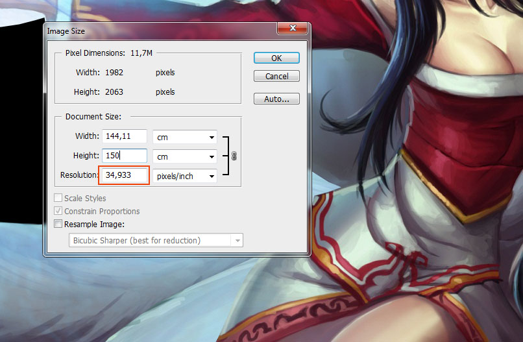The image size is (523, 342).
Task: Click the Image Size dialog title
Action: tap(66, 31)
